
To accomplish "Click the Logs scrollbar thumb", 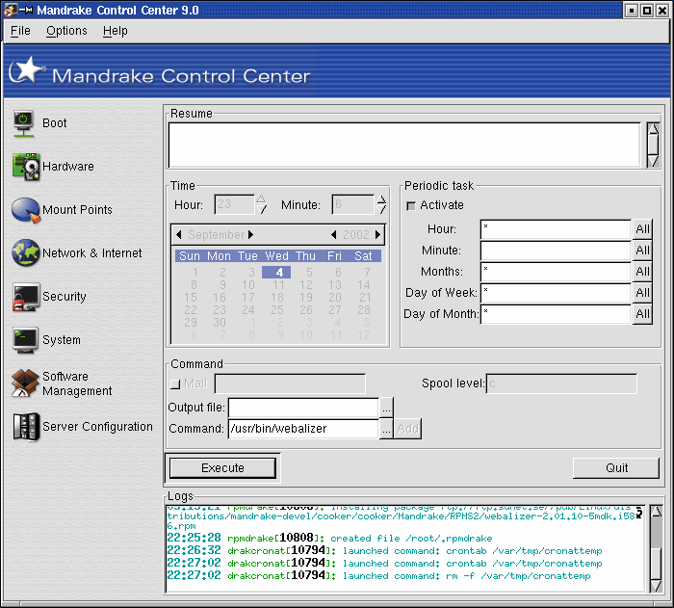I will coord(656,564).
